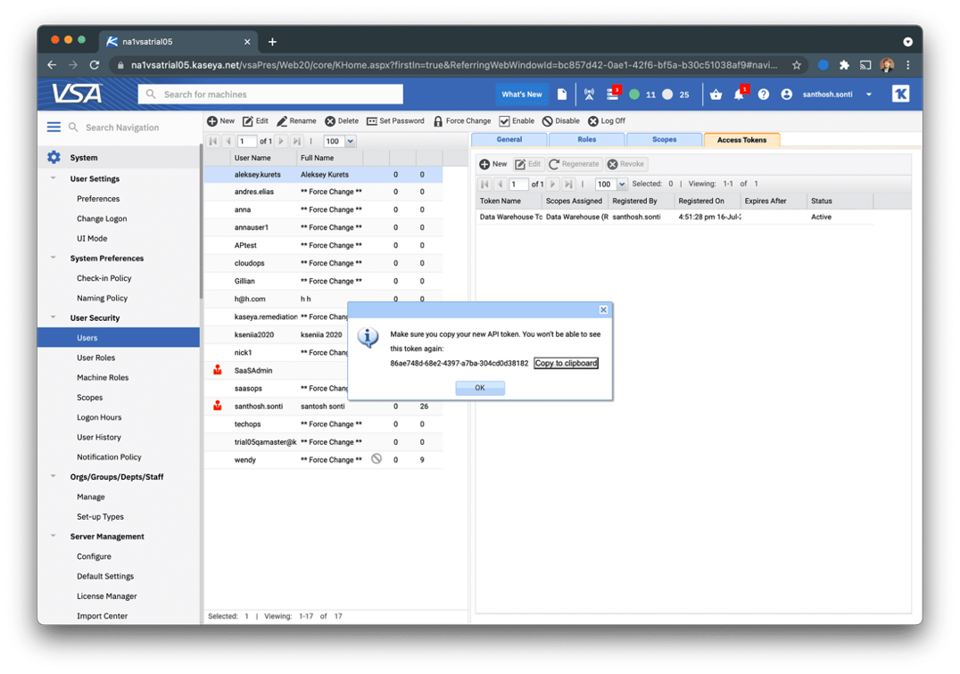Image resolution: width=960 pixels, height=674 pixels.
Task: Click Log Off in the user toolbar
Action: pyautogui.click(x=607, y=121)
